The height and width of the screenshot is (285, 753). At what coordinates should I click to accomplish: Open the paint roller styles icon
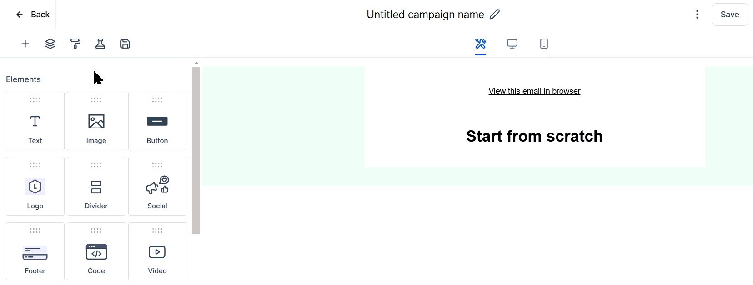[75, 44]
